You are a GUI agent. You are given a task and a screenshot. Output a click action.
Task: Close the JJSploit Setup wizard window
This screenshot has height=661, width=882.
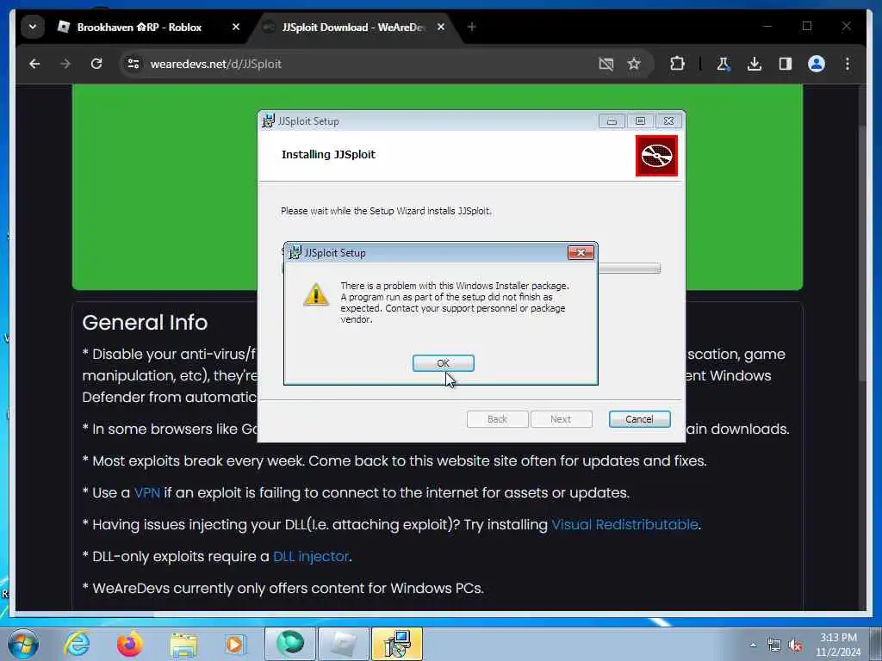[668, 120]
